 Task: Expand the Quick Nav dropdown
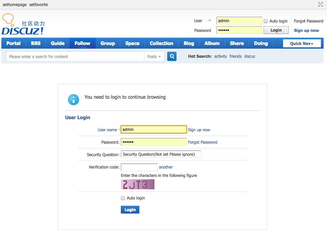[302, 43]
